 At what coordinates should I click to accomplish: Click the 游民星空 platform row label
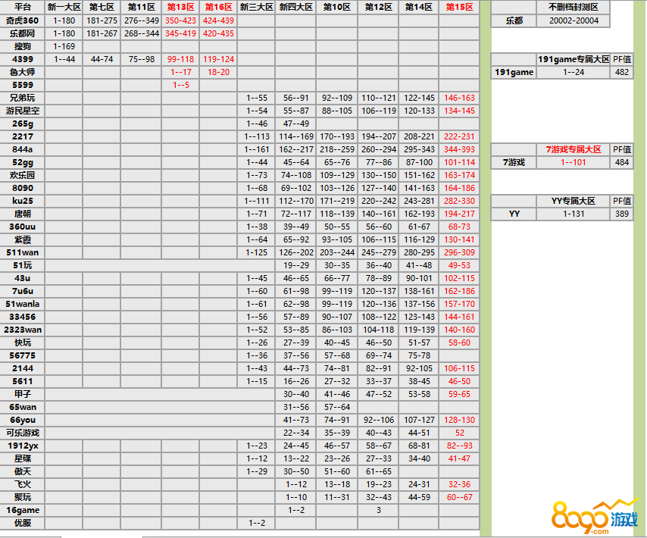23,111
